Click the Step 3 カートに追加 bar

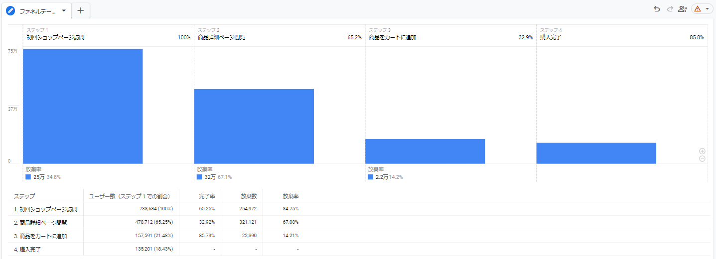425,151
